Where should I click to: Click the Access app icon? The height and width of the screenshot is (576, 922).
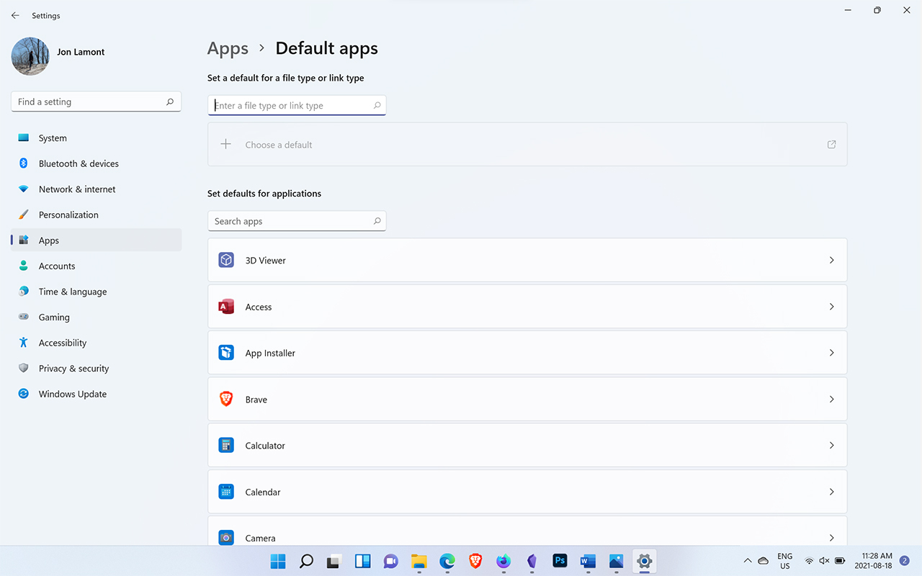click(x=226, y=307)
